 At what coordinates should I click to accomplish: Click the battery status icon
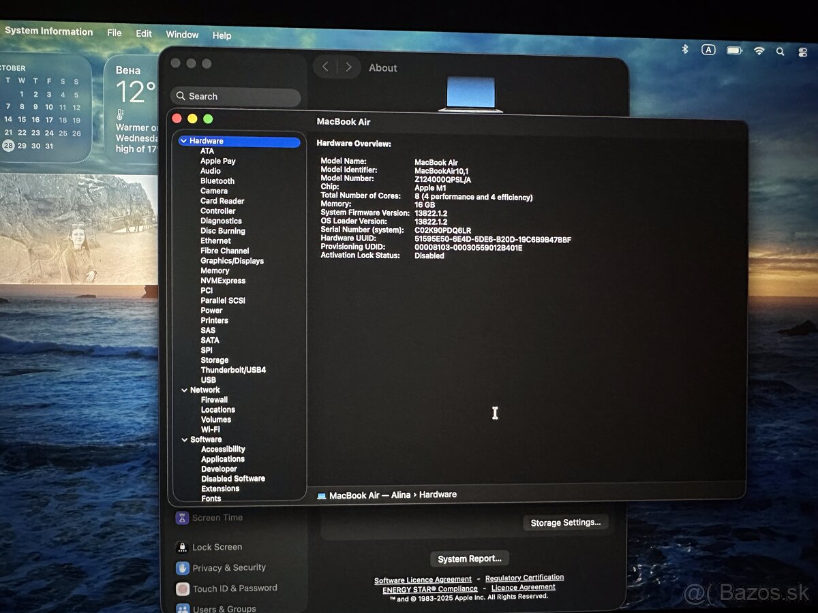pyautogui.click(x=734, y=50)
